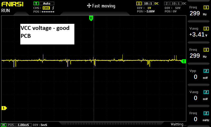Image resolution: width=211 pixels, height=127 pixels.
Task: Click channel 1 probe ratio 10:1 box
Action: 148,3
